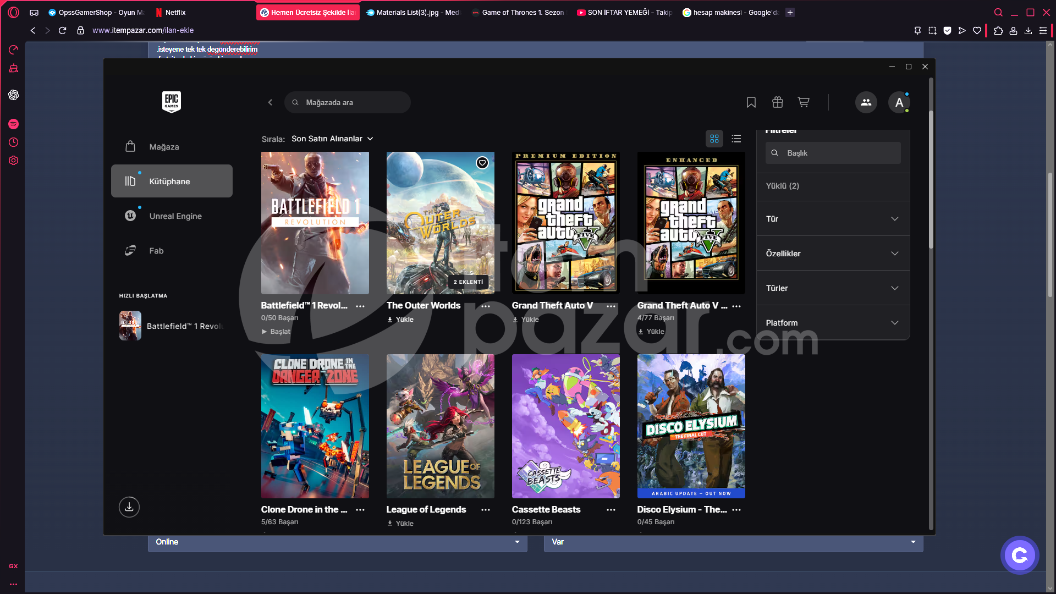Open the friends list icon
1056x594 pixels.
click(x=866, y=102)
